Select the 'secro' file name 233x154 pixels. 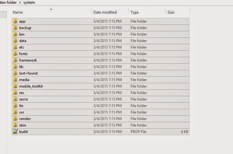[x=24, y=99]
